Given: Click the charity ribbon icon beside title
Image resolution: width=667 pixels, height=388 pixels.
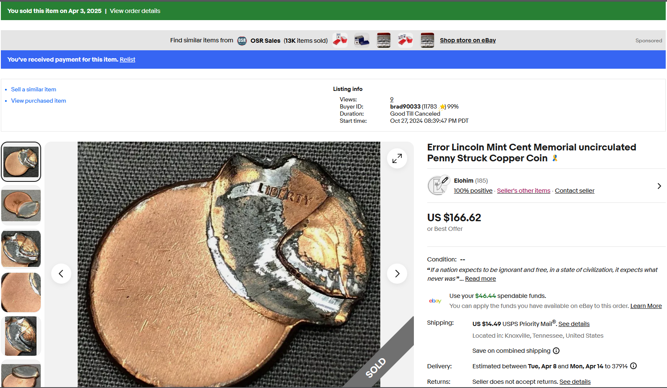Looking at the screenshot, I should click(555, 158).
